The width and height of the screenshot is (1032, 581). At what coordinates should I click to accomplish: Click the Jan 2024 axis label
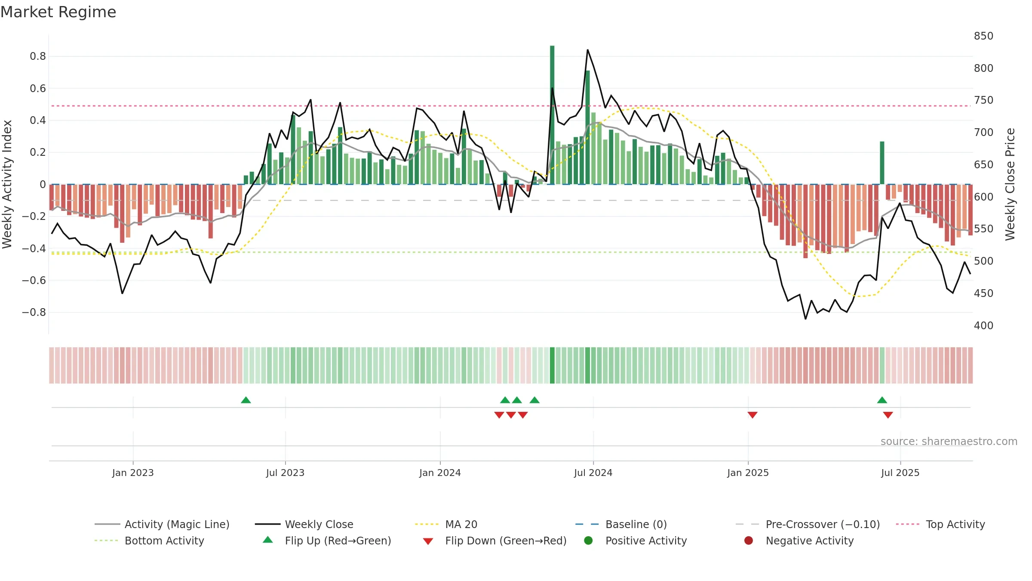pyautogui.click(x=440, y=473)
